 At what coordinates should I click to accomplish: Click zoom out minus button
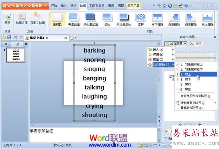click(164, 145)
